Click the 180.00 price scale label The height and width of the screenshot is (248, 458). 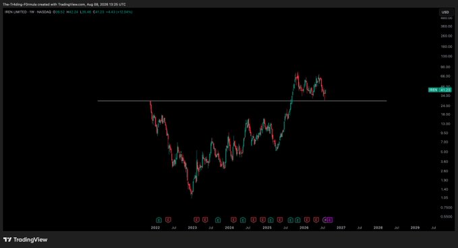(447, 46)
